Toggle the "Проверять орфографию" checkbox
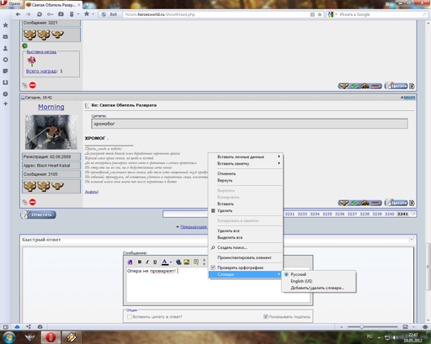This screenshot has width=431, height=344. tap(213, 267)
